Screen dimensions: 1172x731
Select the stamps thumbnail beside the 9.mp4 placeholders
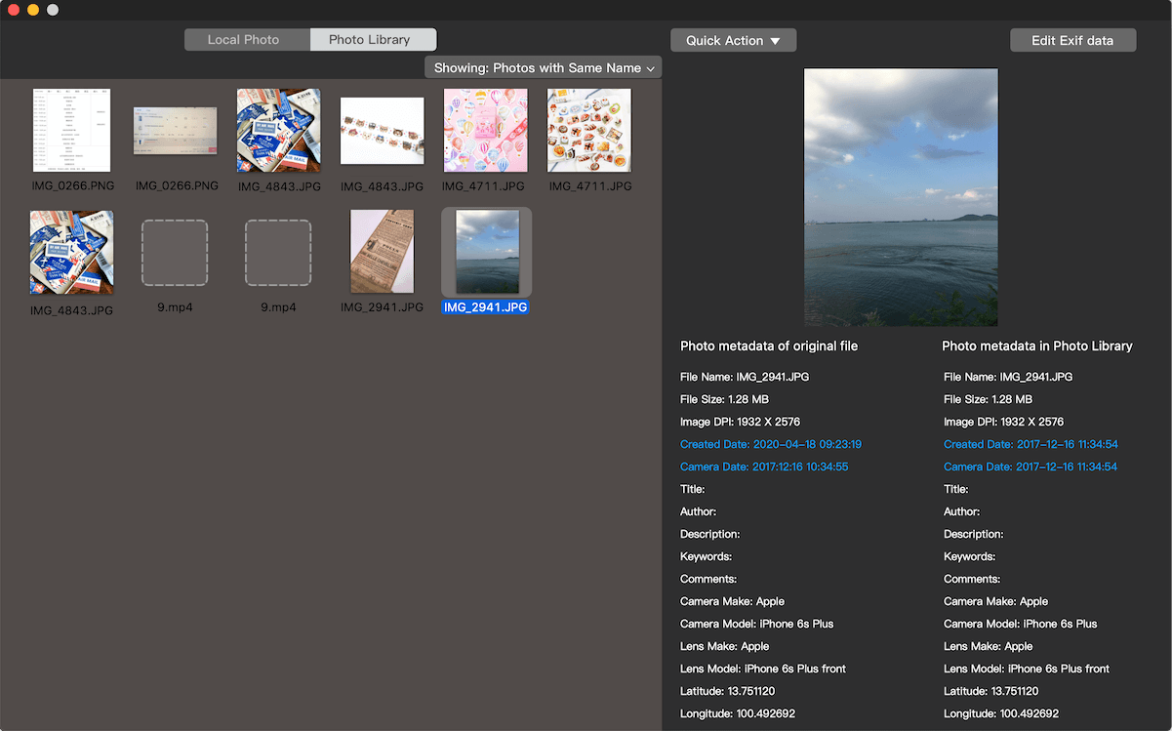[71, 252]
